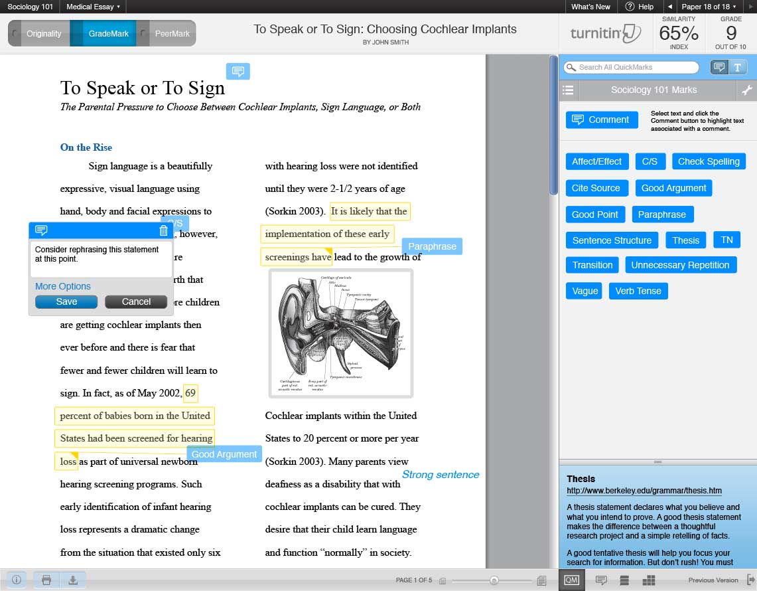The width and height of the screenshot is (757, 591).
Task: Save the comment in the popup
Action: pyautogui.click(x=66, y=301)
